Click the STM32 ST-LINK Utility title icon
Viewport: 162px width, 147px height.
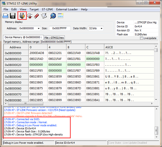pyautogui.click(x=4, y=3)
